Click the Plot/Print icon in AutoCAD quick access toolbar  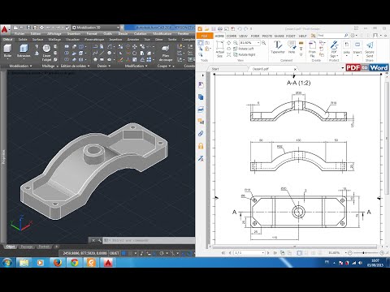pyautogui.click(x=41, y=28)
